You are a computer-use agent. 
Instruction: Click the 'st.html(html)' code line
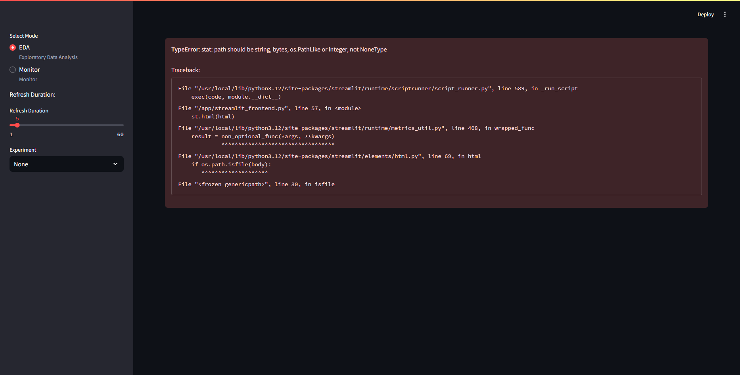pos(213,116)
